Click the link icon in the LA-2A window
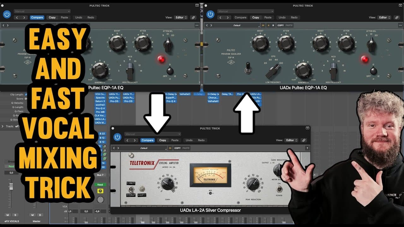The image size is (404, 227). click(x=304, y=140)
